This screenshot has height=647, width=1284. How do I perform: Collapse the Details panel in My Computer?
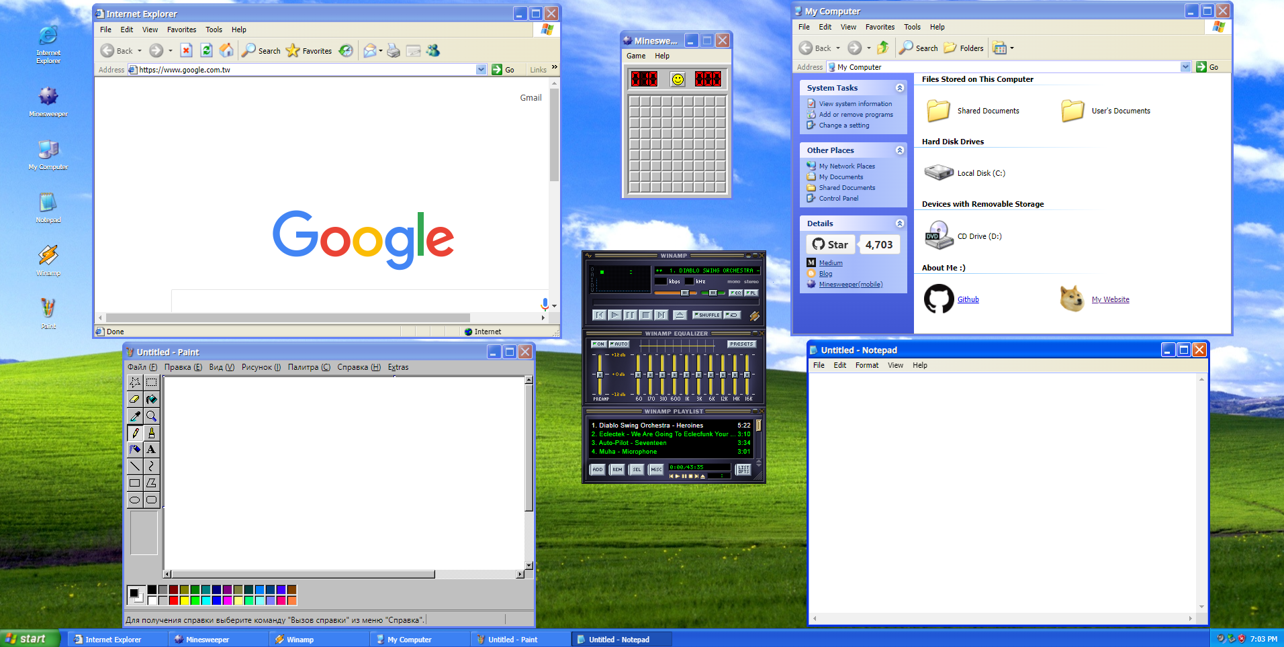tap(900, 223)
